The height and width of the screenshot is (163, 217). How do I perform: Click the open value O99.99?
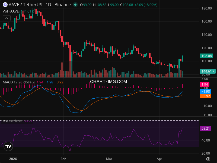(x=86, y=5)
